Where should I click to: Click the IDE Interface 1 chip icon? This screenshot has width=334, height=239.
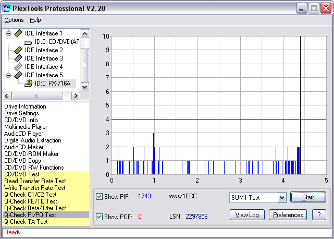coord(18,33)
